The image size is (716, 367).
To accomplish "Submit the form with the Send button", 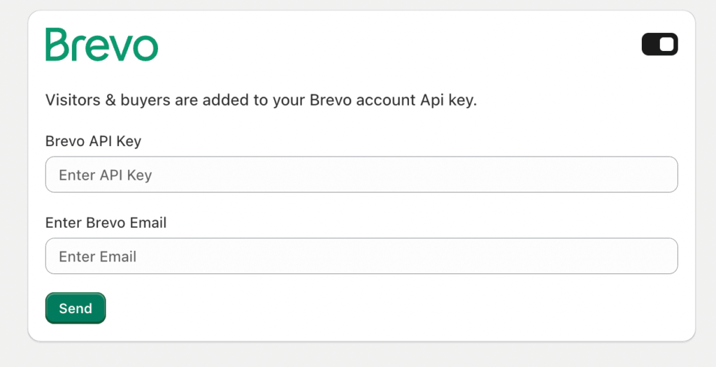I will [76, 308].
